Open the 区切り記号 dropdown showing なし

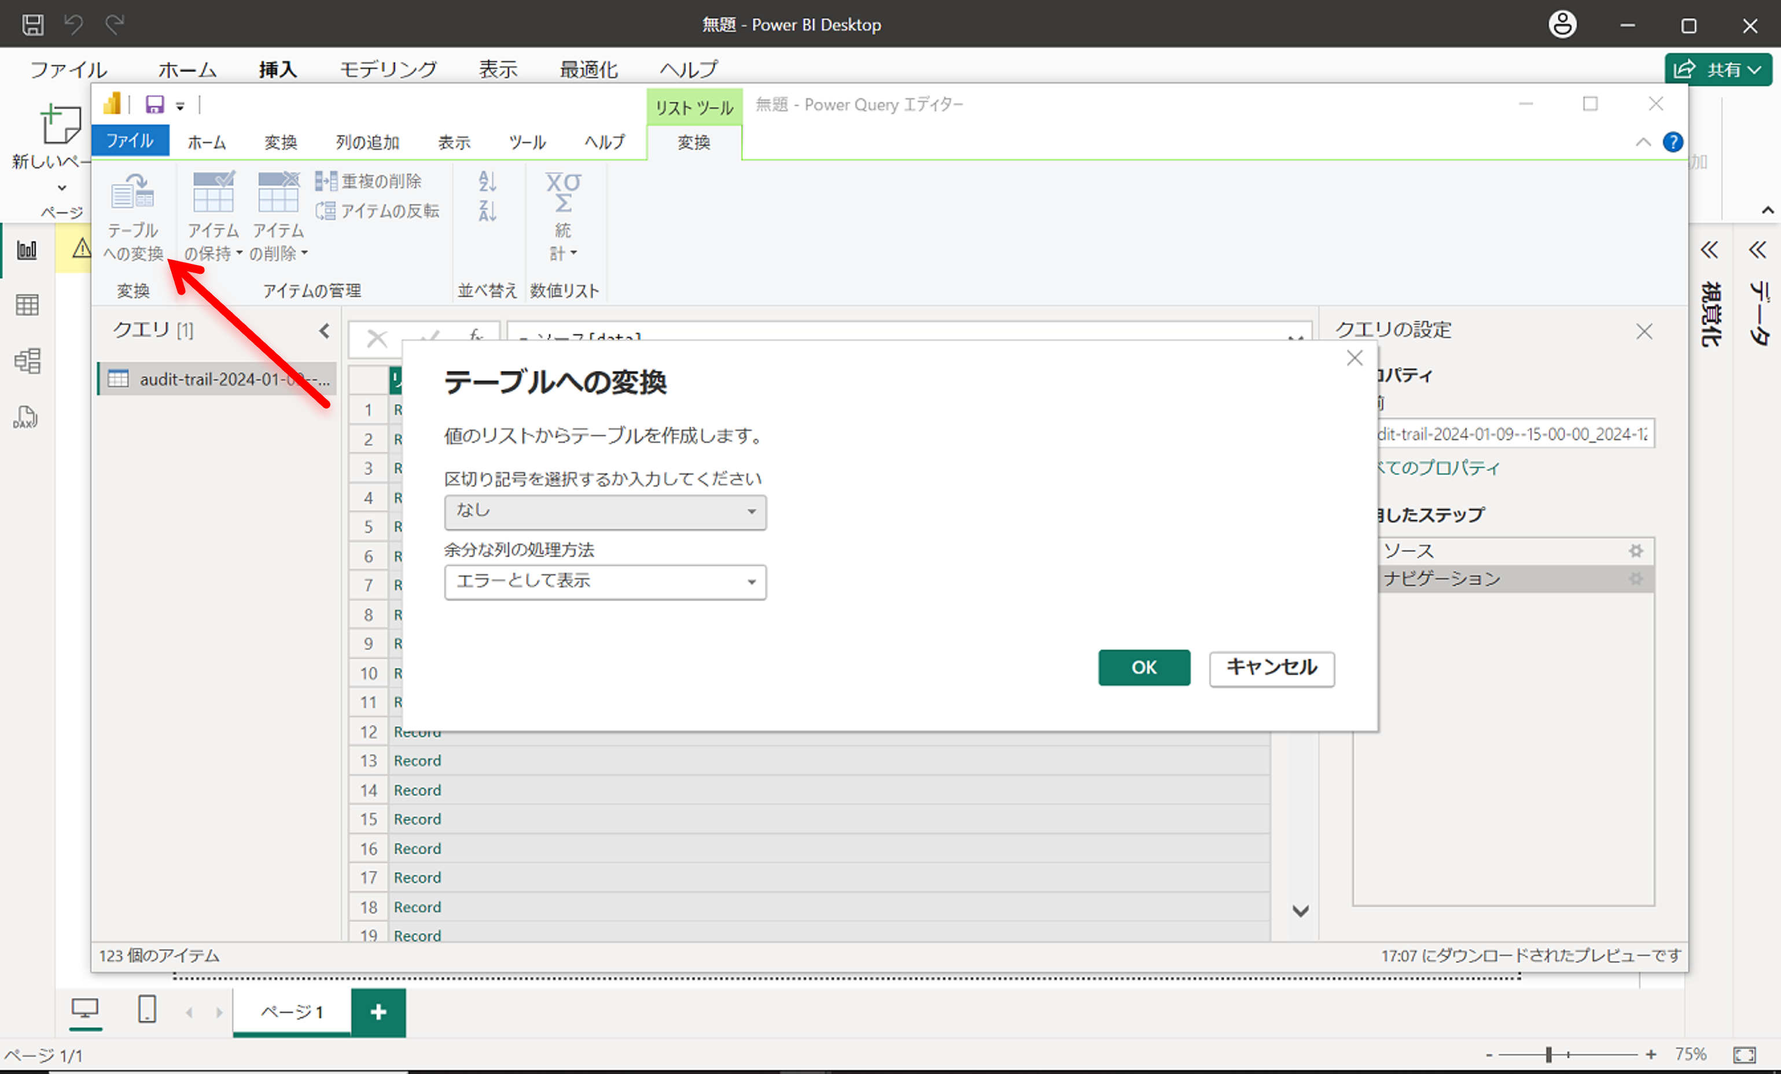pos(605,512)
